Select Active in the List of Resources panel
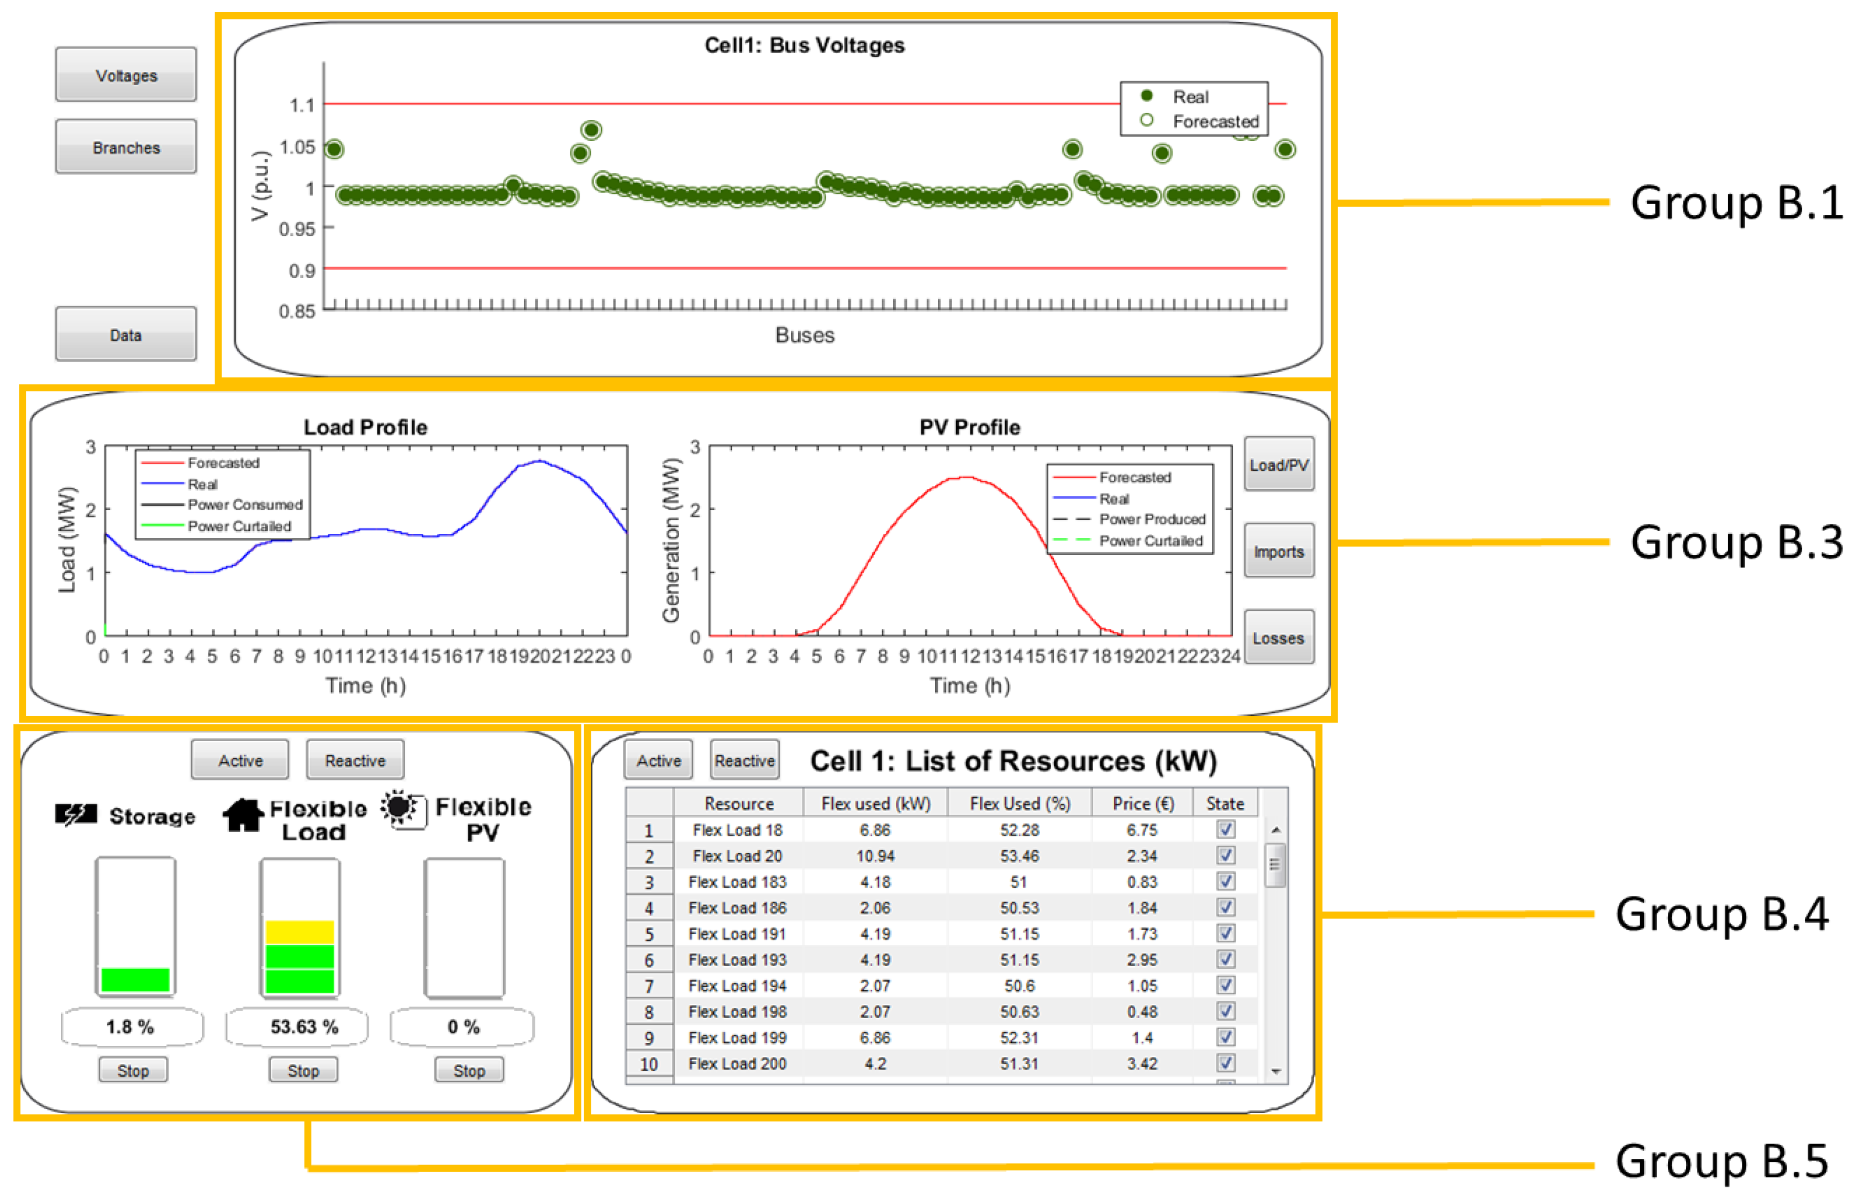Viewport: 1853px width, 1200px height. coord(659,760)
